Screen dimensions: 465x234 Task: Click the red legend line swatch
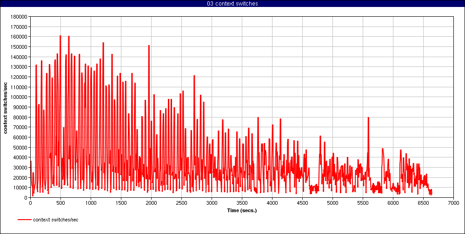(x=25, y=220)
